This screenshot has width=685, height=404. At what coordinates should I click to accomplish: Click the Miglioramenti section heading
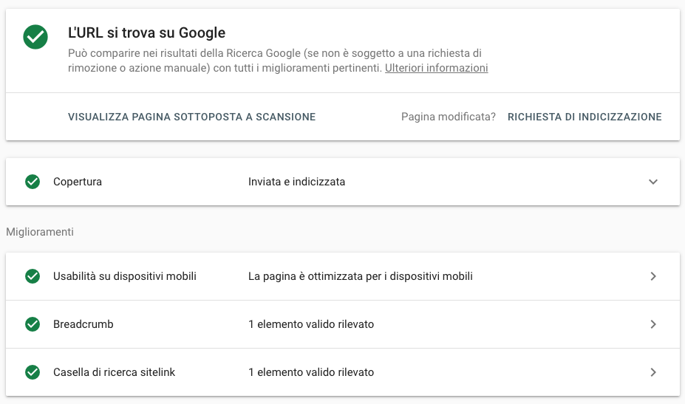click(x=40, y=232)
